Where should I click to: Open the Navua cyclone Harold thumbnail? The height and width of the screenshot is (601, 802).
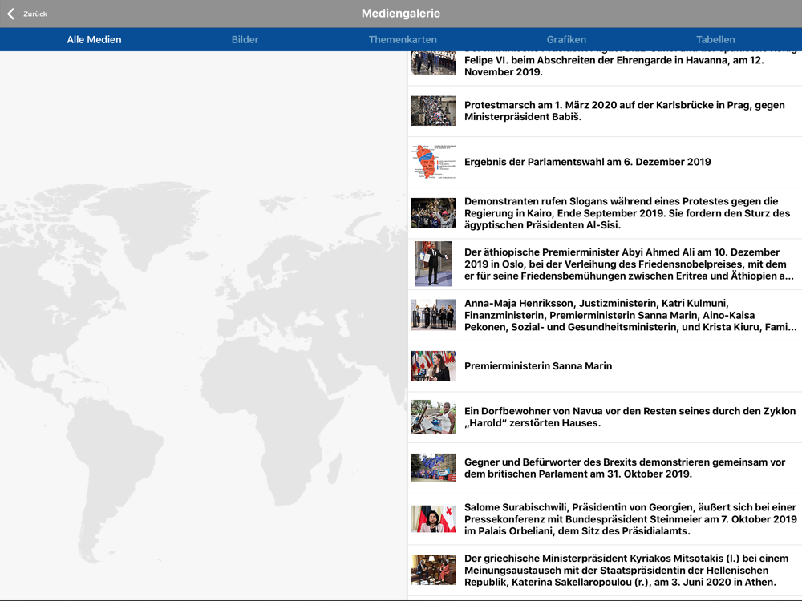coord(433,417)
